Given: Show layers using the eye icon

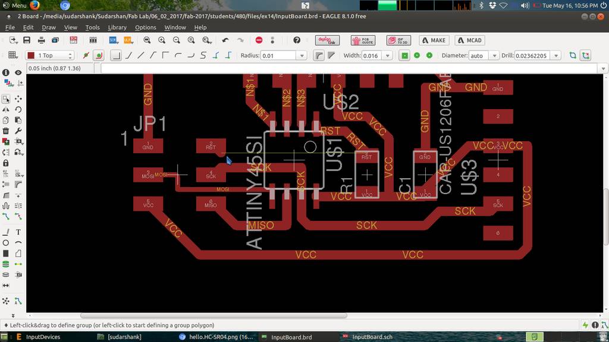Looking at the screenshot, I should tap(18, 72).
